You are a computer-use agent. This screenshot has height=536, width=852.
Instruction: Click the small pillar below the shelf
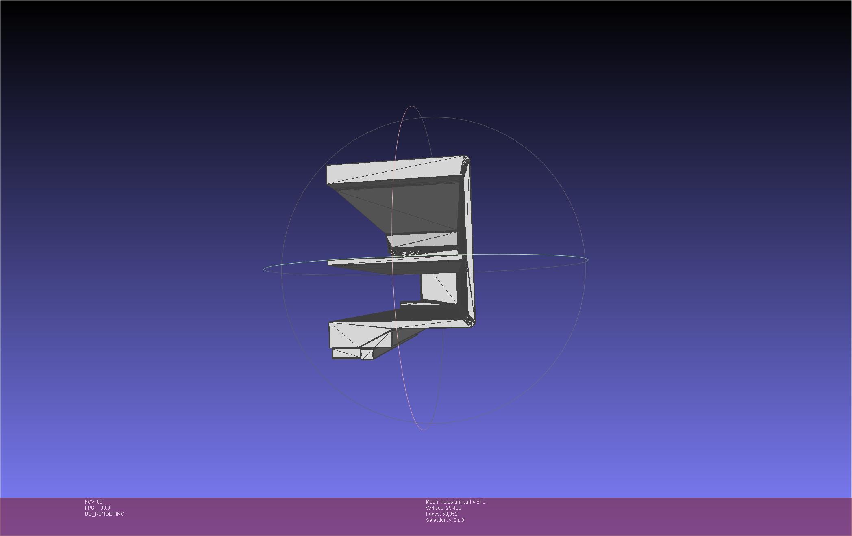[438, 287]
